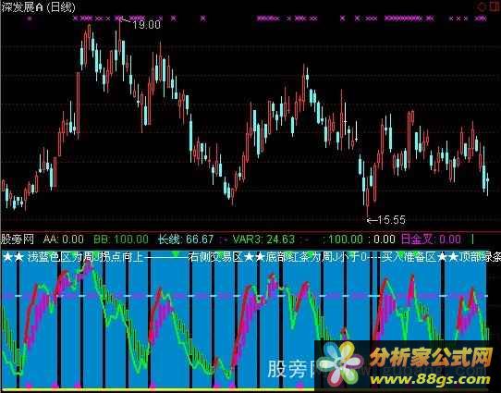Click the yellow bar at bottom of indicator panel

pyautogui.click(x=158, y=390)
